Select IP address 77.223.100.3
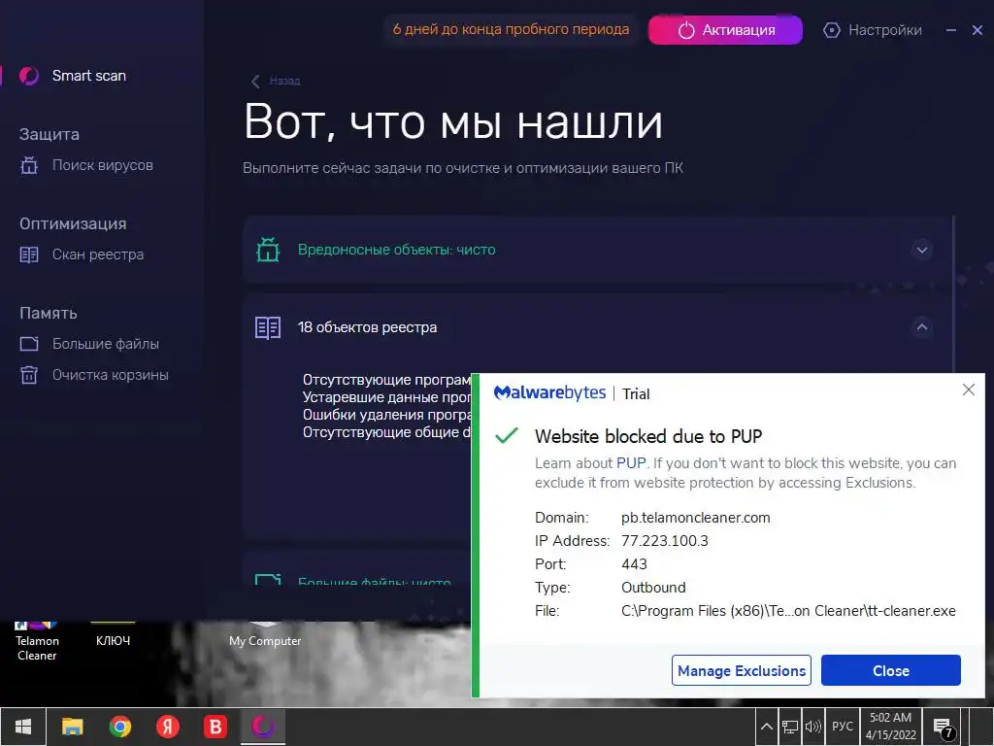Viewport: 994px width, 746px height. coord(664,541)
